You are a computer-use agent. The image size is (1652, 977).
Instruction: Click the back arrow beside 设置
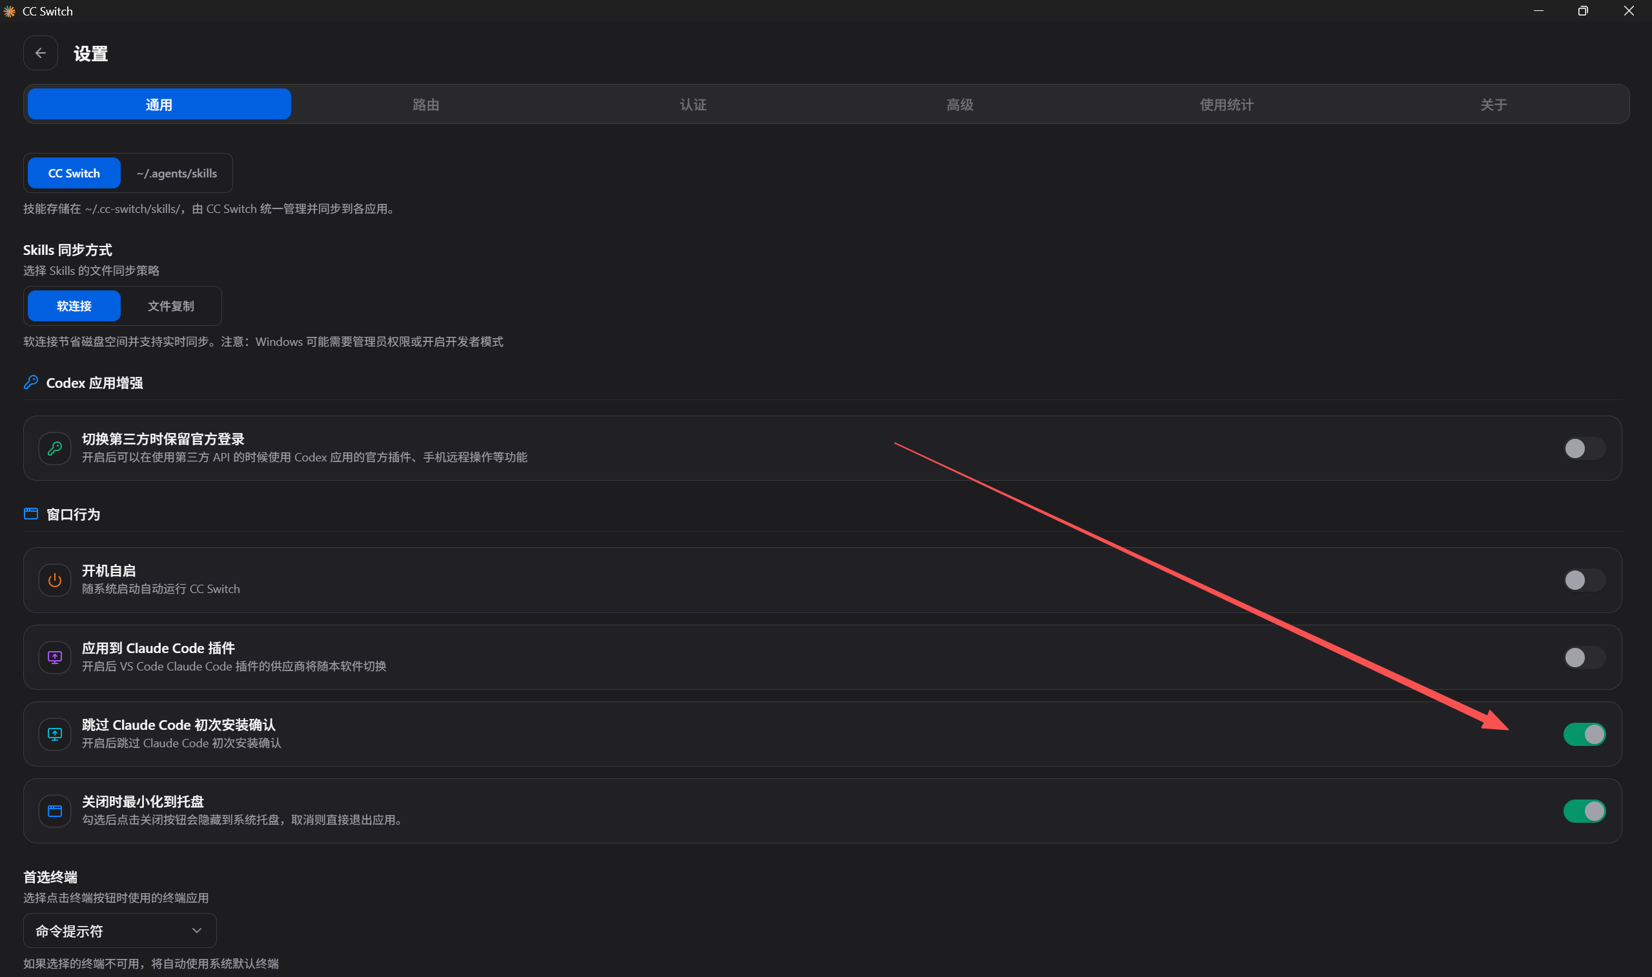[x=40, y=53]
